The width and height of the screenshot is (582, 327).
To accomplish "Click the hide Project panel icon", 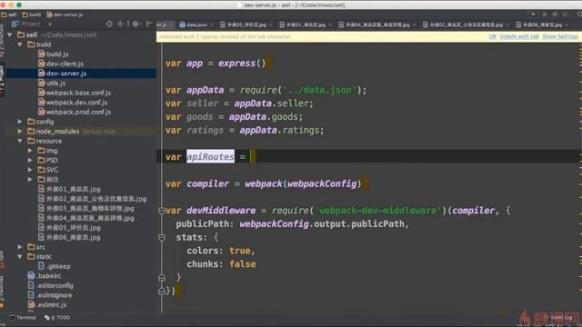I will click(x=149, y=25).
